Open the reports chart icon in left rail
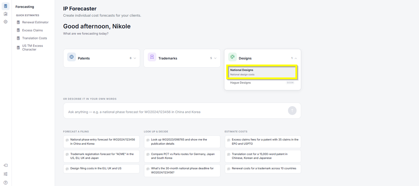 click(6, 14)
